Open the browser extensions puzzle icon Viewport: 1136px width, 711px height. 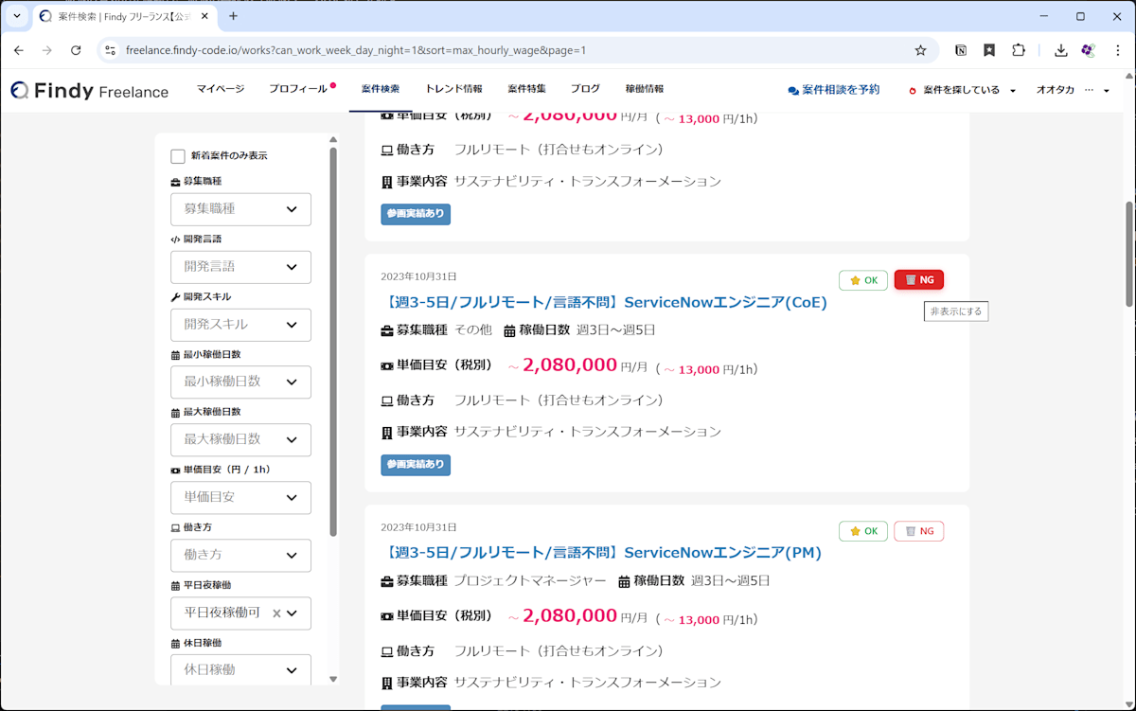(1019, 50)
